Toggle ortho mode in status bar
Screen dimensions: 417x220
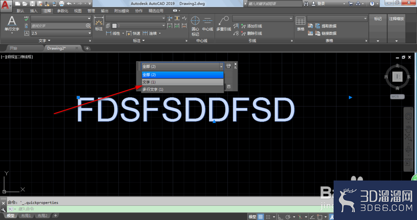(280, 217)
